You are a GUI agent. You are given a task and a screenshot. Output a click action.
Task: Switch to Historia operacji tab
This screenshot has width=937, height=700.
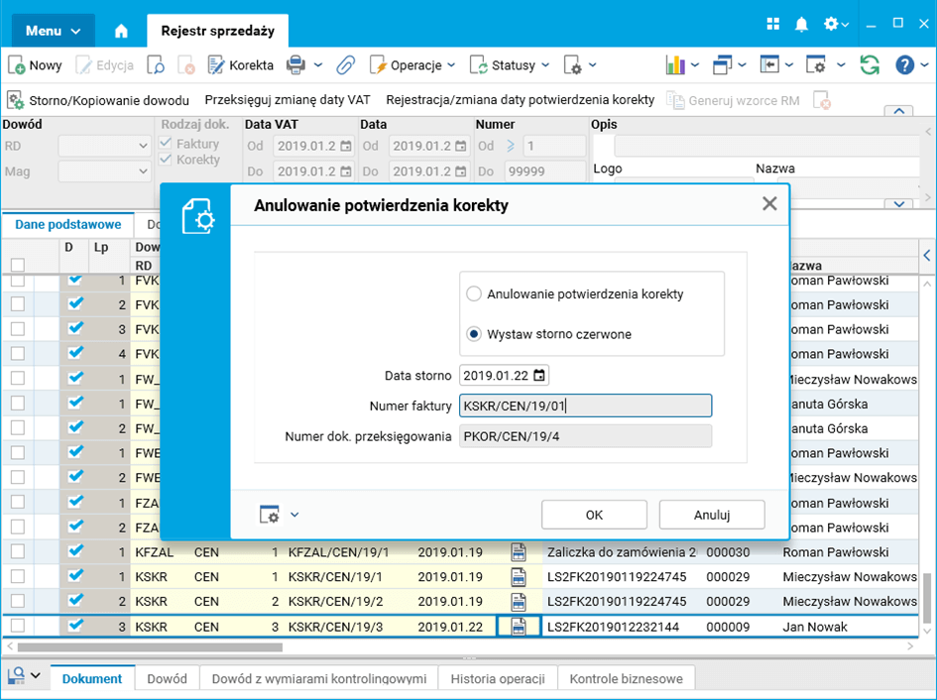coord(498,679)
